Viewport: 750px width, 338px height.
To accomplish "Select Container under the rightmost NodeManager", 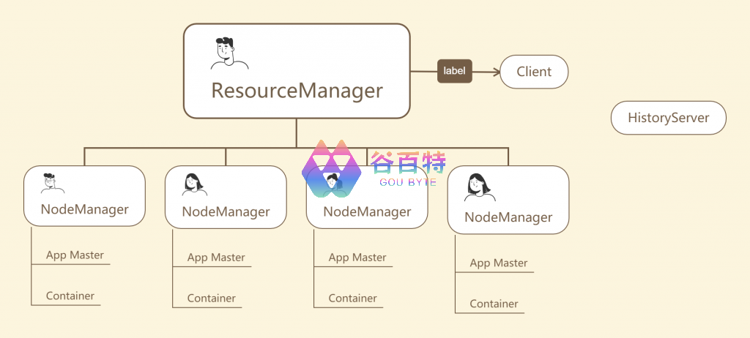I will [494, 304].
